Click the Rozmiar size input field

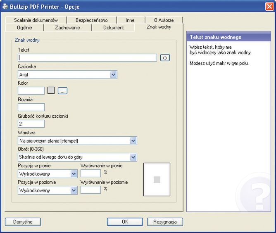coord(31,107)
